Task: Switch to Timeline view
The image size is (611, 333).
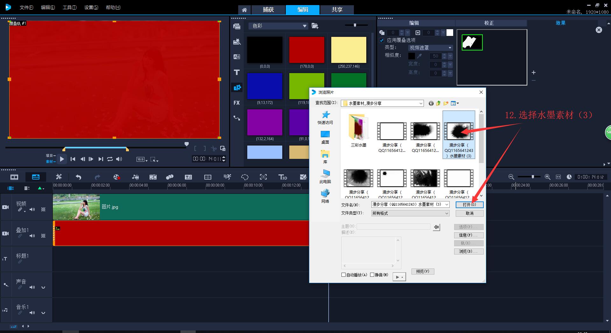Action: pos(36,177)
